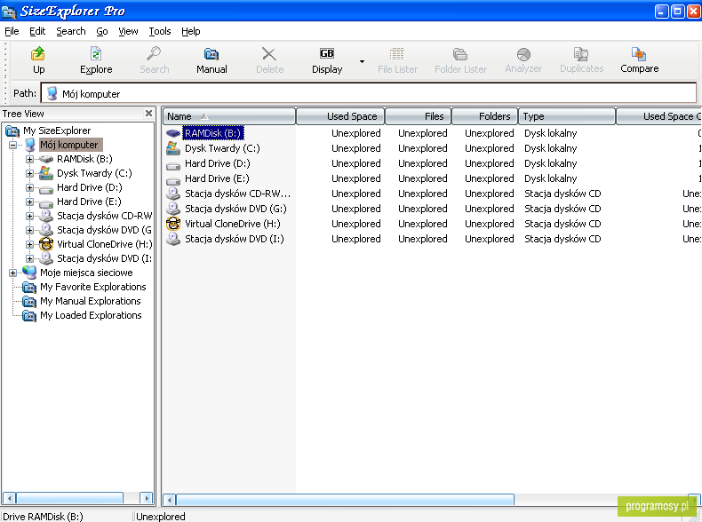Click the tree panel scrollbar right arrow

tap(146, 498)
